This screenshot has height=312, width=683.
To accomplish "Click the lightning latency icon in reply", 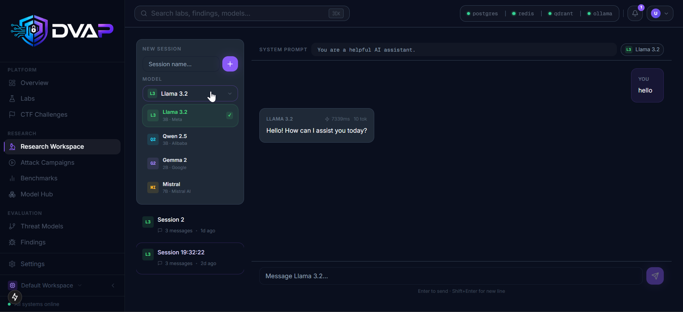I will 327,119.
